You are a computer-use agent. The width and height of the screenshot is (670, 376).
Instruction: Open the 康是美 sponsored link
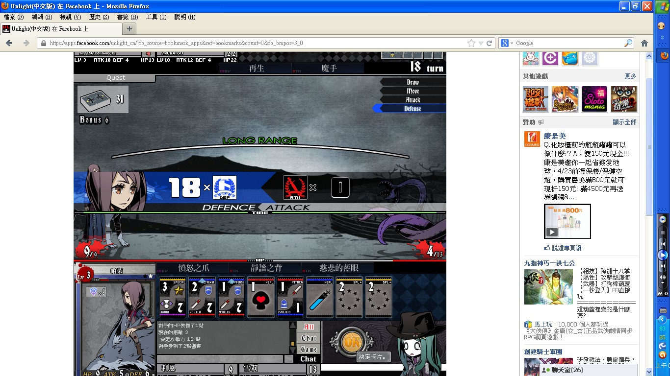click(555, 136)
